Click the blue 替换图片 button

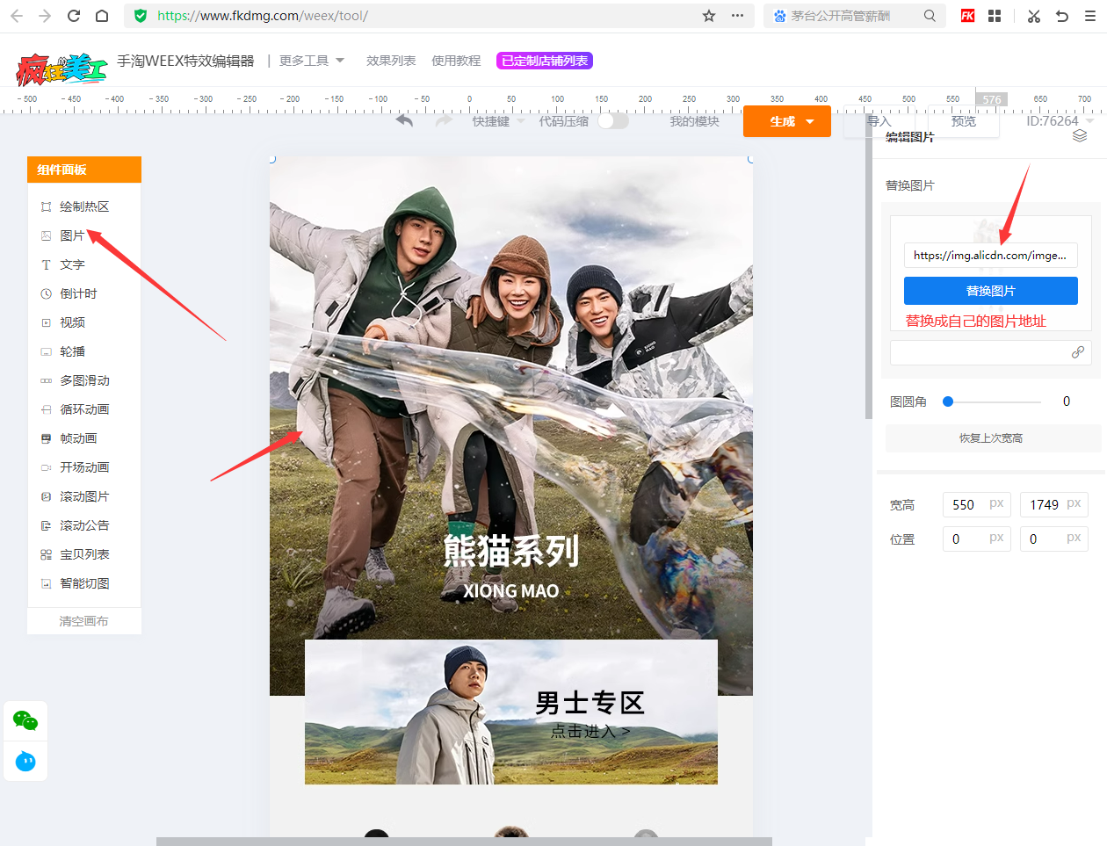click(991, 291)
